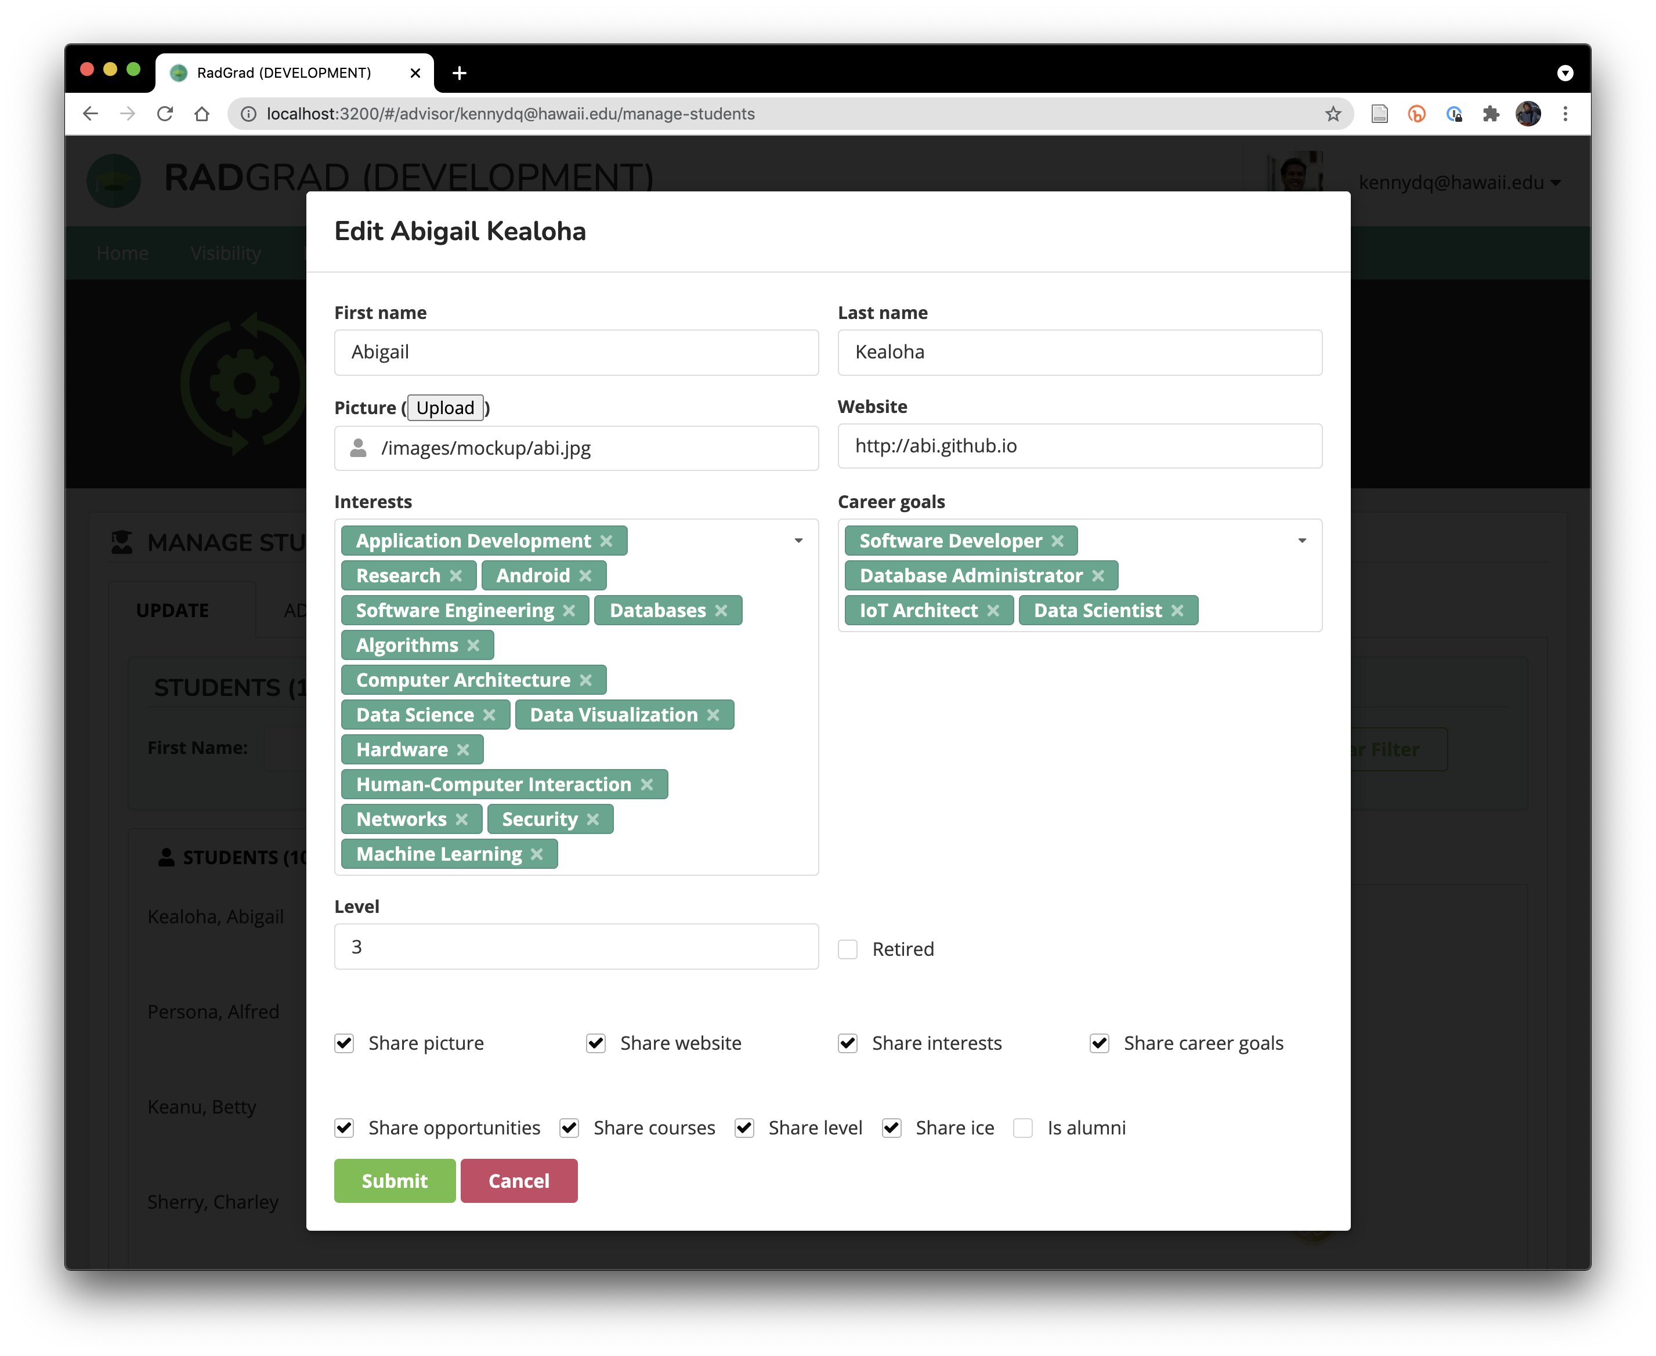Edit the Level input field
This screenshot has height=1356, width=1656.
[577, 948]
